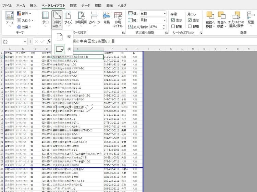257x192 pixels.
Task: Select row 10 header
Action: [2, 88]
